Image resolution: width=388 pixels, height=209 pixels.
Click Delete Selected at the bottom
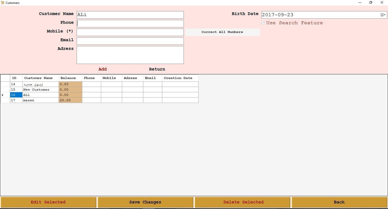pyautogui.click(x=243, y=202)
